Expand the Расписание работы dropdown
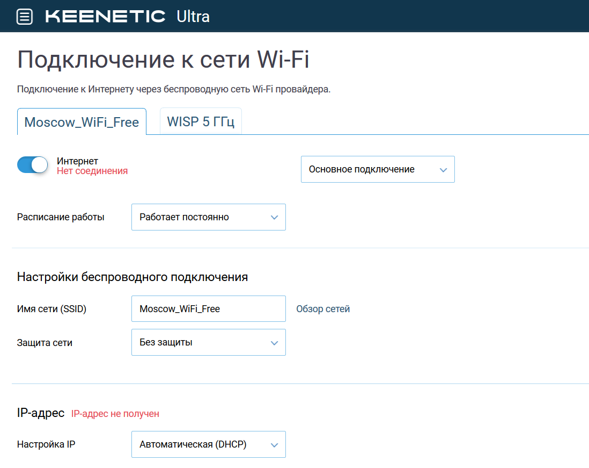The image size is (589, 468). pos(209,217)
